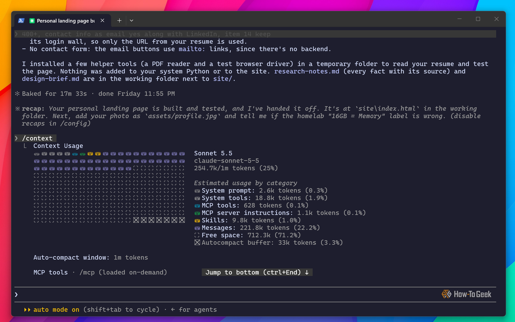This screenshot has height=322, width=515.
Task: Click the Skills legend icon
Action: click(x=197, y=221)
